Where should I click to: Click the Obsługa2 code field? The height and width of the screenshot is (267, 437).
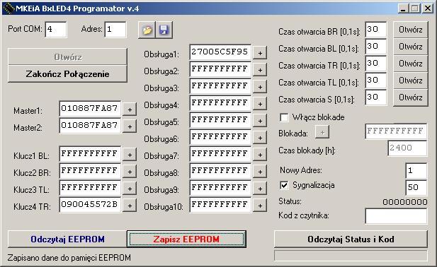pyautogui.click(x=220, y=69)
